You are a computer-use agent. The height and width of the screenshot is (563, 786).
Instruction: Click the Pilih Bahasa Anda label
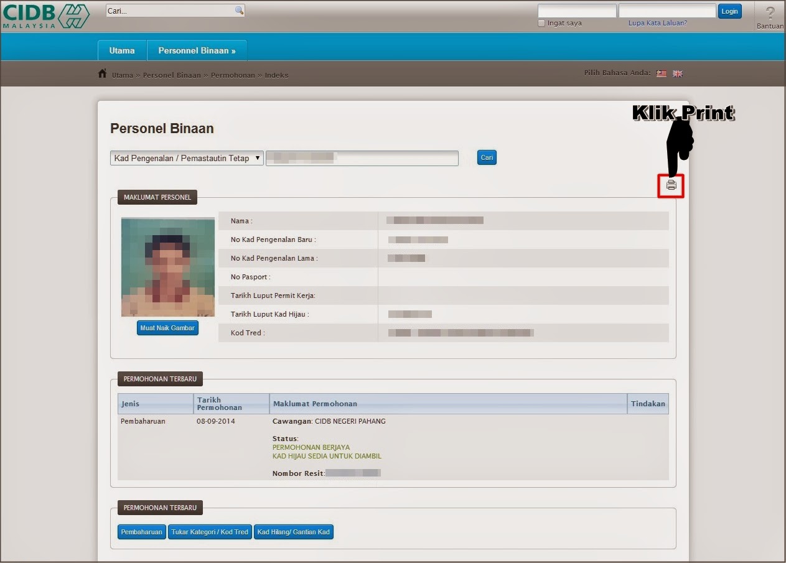[x=617, y=73]
